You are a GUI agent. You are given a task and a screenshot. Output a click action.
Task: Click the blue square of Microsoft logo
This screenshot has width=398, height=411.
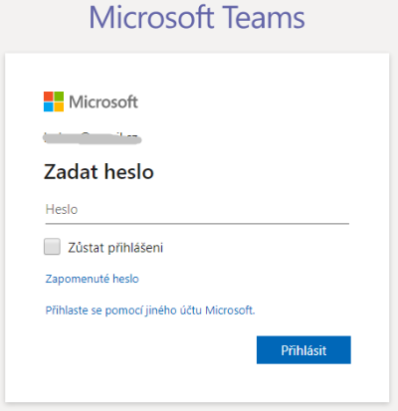[x=49, y=107]
